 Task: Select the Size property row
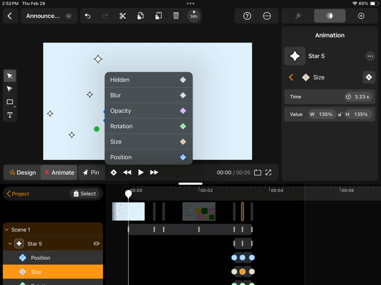tap(53, 272)
